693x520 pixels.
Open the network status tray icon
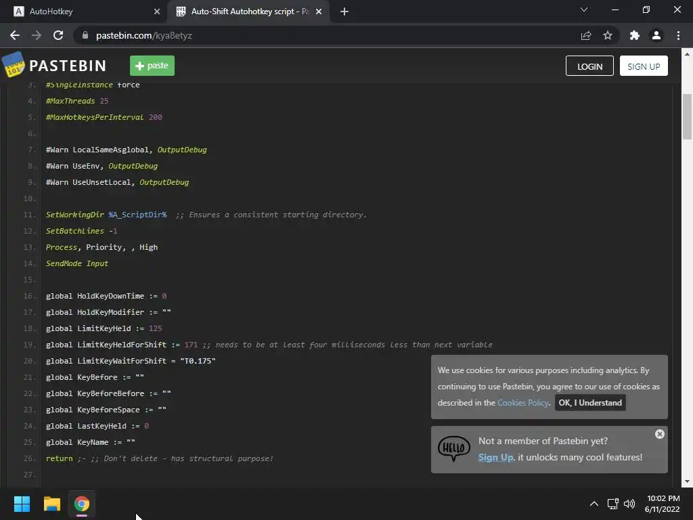coord(612,504)
